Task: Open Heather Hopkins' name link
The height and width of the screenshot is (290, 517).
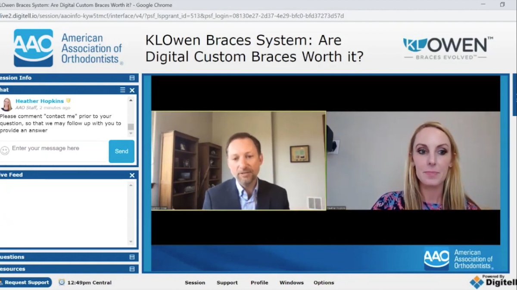Action: coord(40,101)
